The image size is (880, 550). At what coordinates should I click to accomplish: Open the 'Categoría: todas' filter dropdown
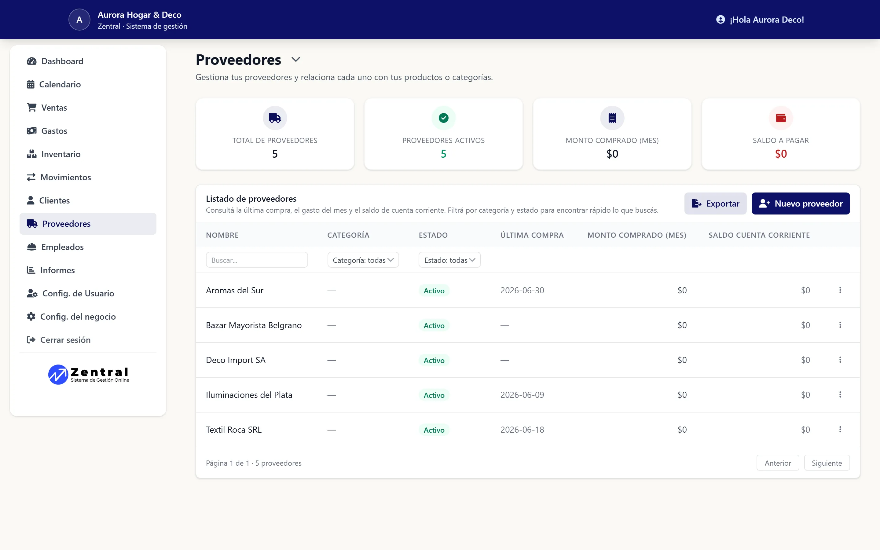pyautogui.click(x=363, y=260)
